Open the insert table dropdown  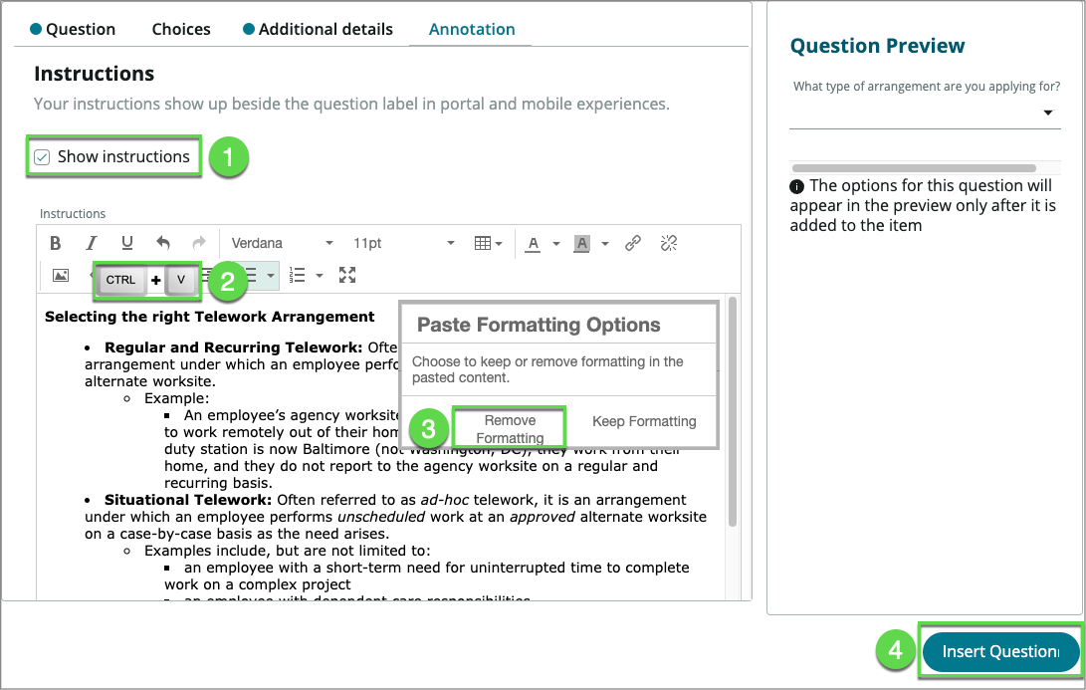tap(488, 243)
